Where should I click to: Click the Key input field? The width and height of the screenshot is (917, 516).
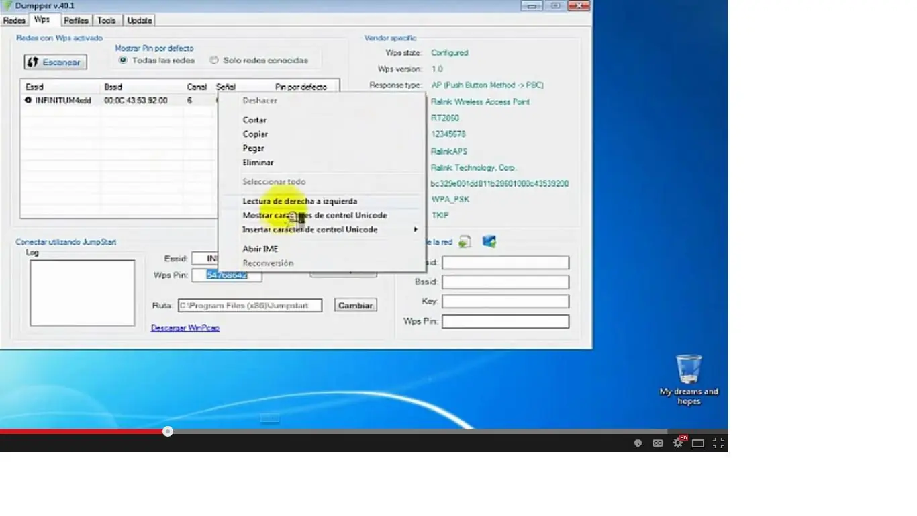(x=505, y=302)
